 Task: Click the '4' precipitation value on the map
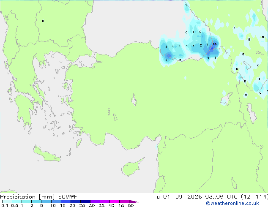pos(166,46)
